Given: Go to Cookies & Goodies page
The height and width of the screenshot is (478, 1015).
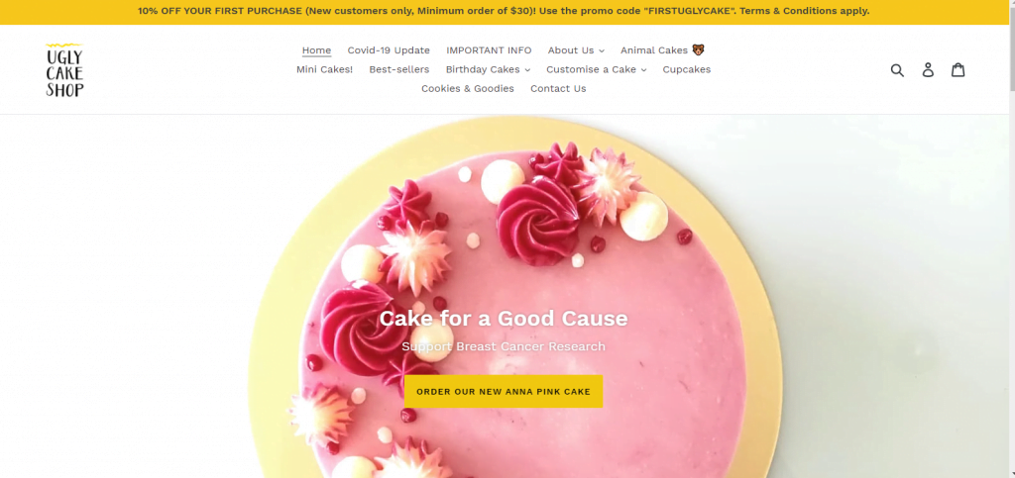Looking at the screenshot, I should pyautogui.click(x=468, y=88).
